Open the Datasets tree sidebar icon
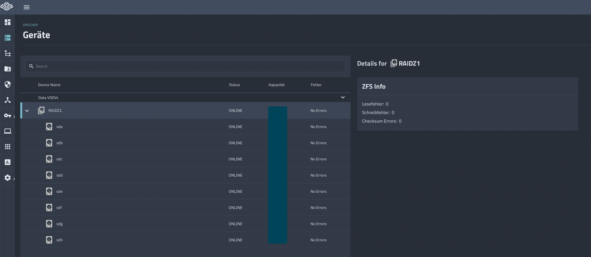The height and width of the screenshot is (257, 591). click(8, 53)
